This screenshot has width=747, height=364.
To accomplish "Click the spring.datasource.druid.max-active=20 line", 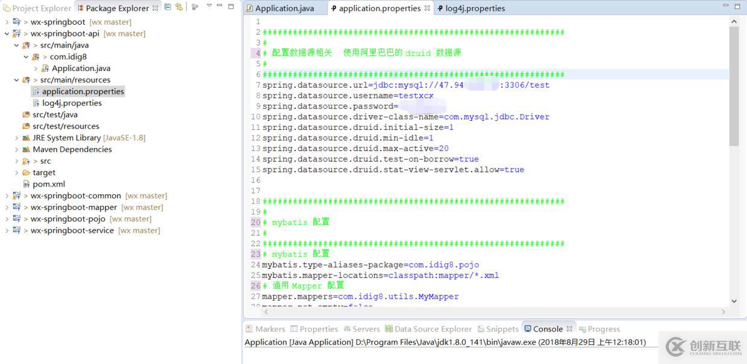I will pos(355,149).
